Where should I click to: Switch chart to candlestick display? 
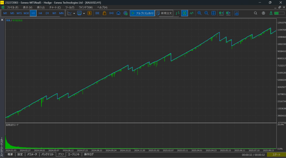tap(184, 13)
